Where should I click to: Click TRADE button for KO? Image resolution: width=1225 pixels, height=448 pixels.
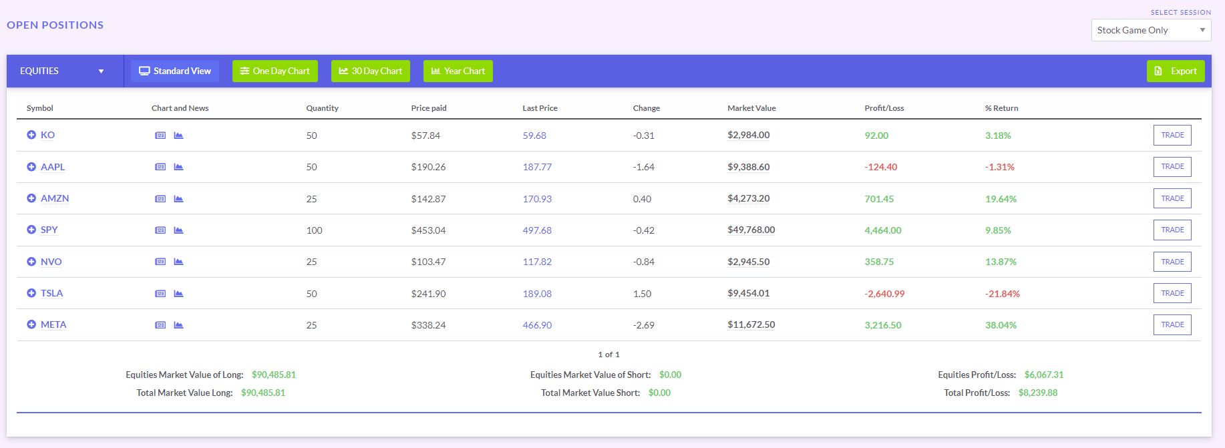pyautogui.click(x=1172, y=135)
